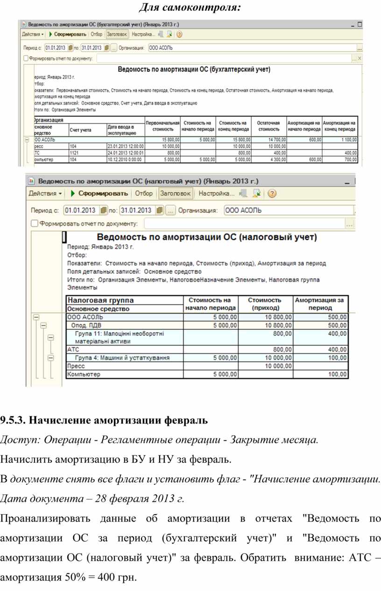Open the start date calendar in the tax report

tap(104, 210)
